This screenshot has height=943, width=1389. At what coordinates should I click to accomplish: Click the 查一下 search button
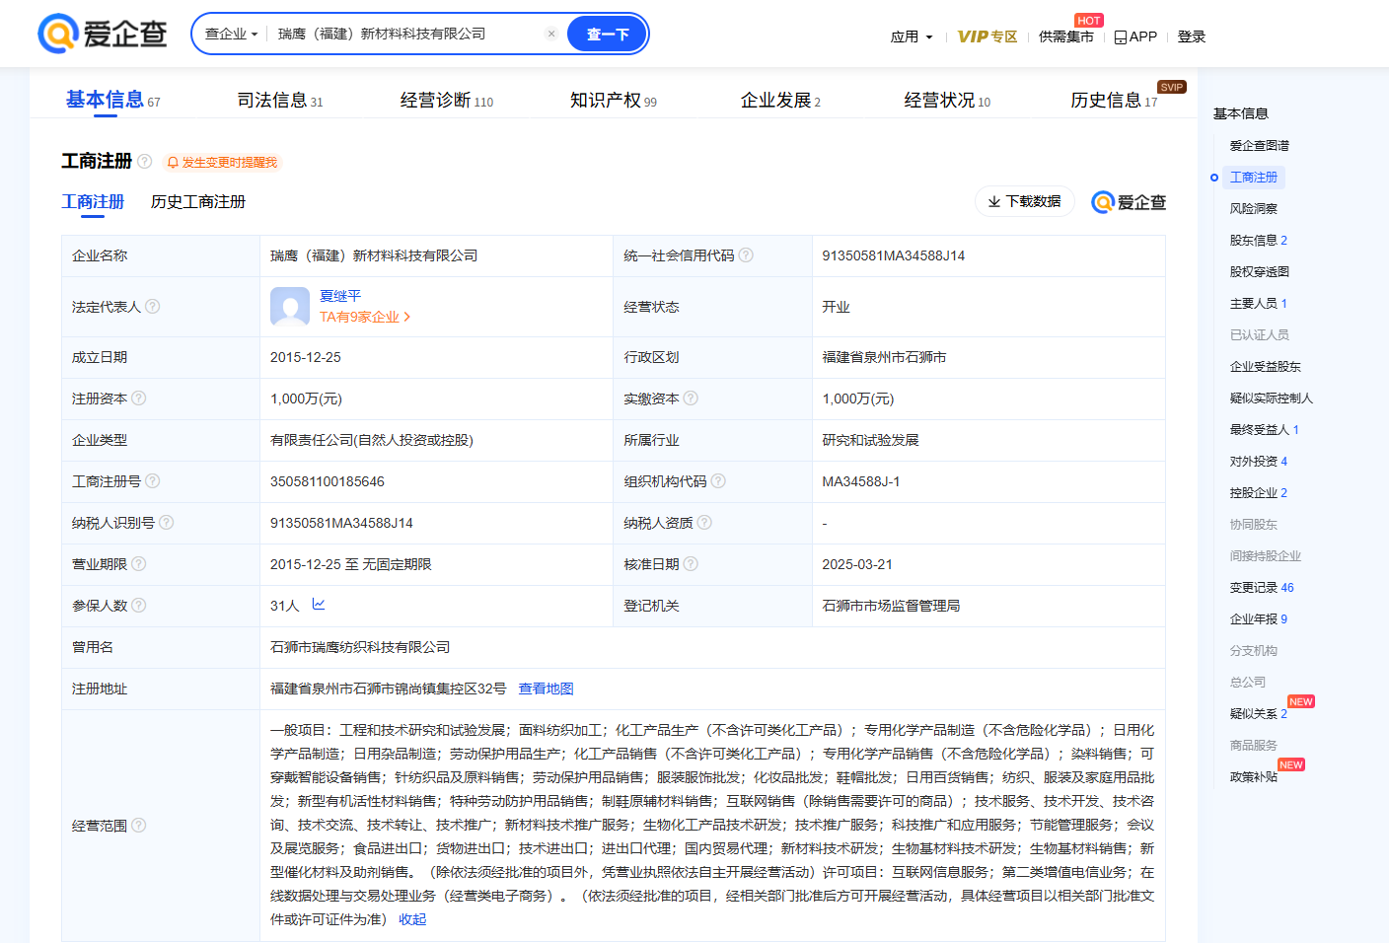point(608,34)
